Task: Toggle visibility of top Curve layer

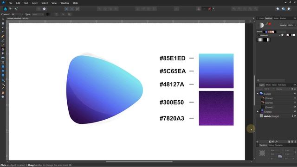Action: [x=295, y=94]
